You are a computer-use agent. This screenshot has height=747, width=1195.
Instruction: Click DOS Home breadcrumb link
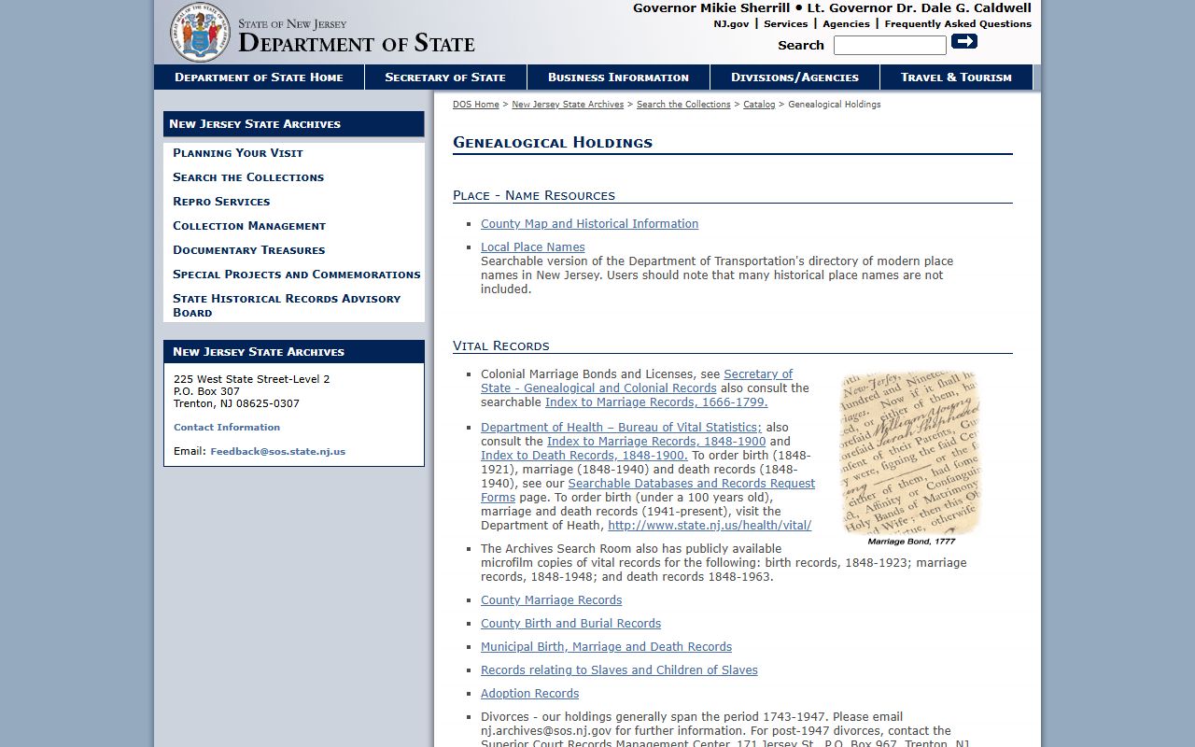click(x=476, y=105)
